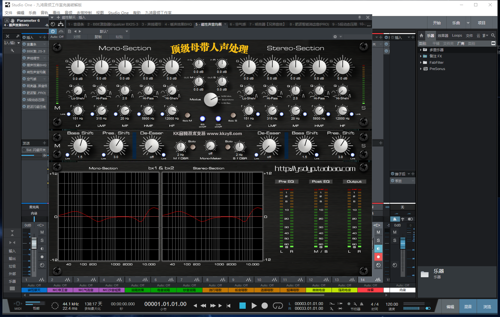Toggle power for 空气感 insert

tap(24, 79)
